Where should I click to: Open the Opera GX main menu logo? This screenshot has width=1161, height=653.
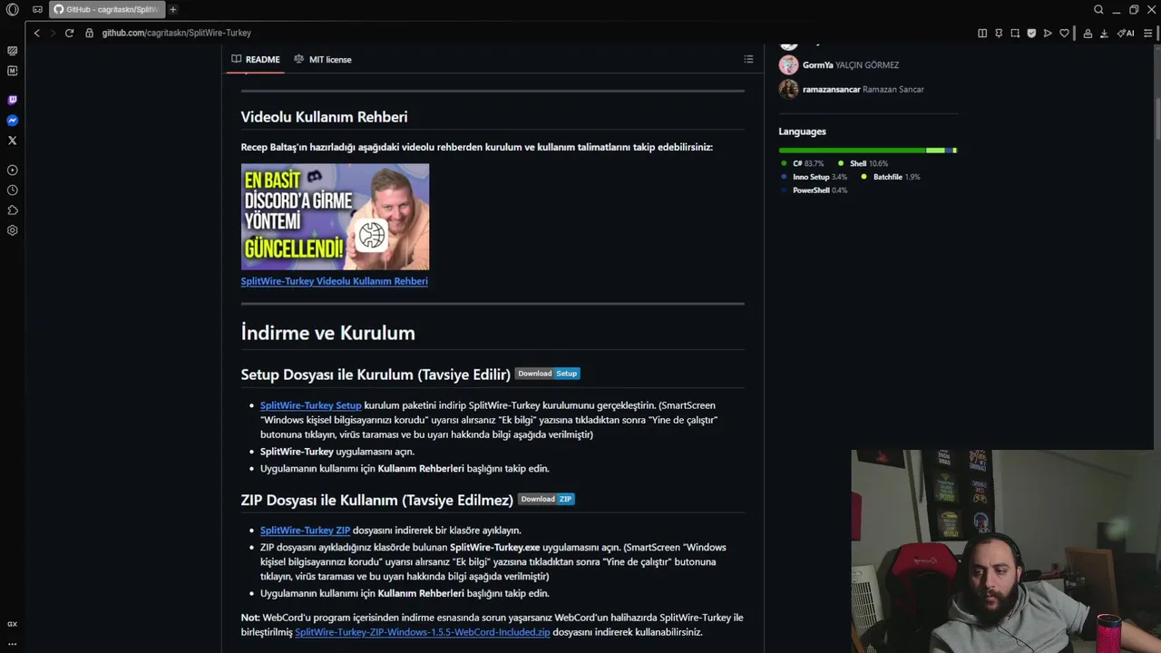[x=12, y=10]
